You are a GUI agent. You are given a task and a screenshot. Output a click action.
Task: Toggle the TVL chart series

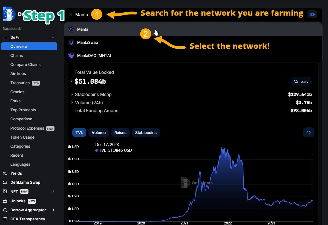point(79,133)
